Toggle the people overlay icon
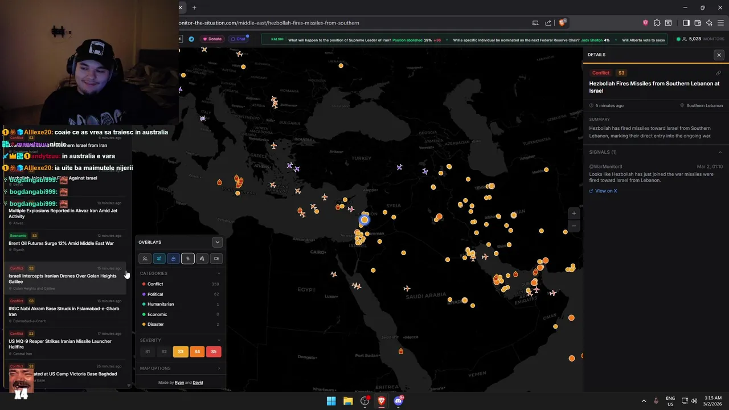The height and width of the screenshot is (410, 729). pos(145,259)
